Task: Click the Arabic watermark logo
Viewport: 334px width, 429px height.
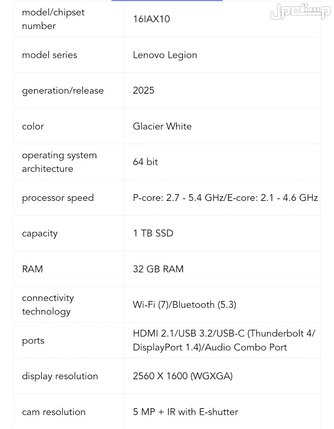Action: [300, 12]
